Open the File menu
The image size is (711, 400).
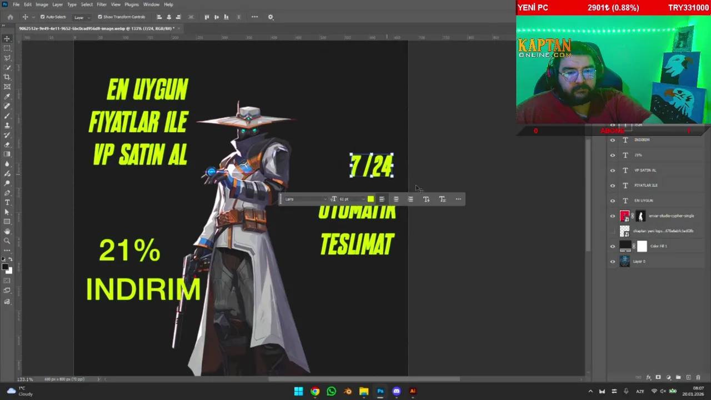coord(16,4)
